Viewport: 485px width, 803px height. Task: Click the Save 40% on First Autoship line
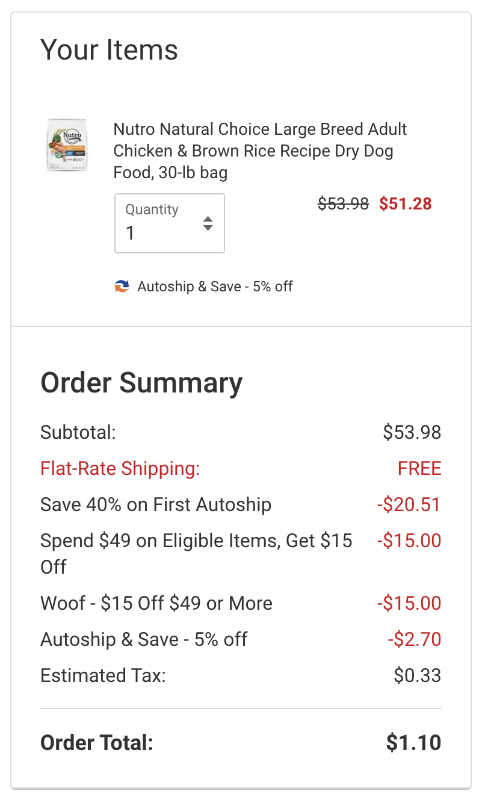[x=156, y=504]
